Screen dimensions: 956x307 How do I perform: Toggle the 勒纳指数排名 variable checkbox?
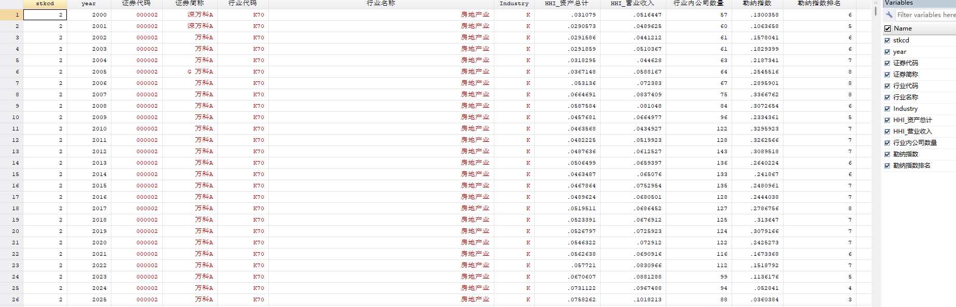[x=887, y=166]
